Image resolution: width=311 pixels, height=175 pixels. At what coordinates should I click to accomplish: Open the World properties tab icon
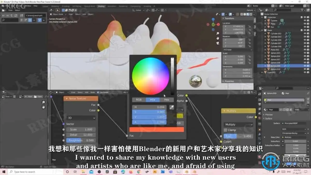pos(260,118)
